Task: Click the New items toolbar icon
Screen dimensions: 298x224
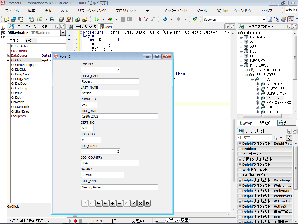Action: pyautogui.click(x=31, y=19)
